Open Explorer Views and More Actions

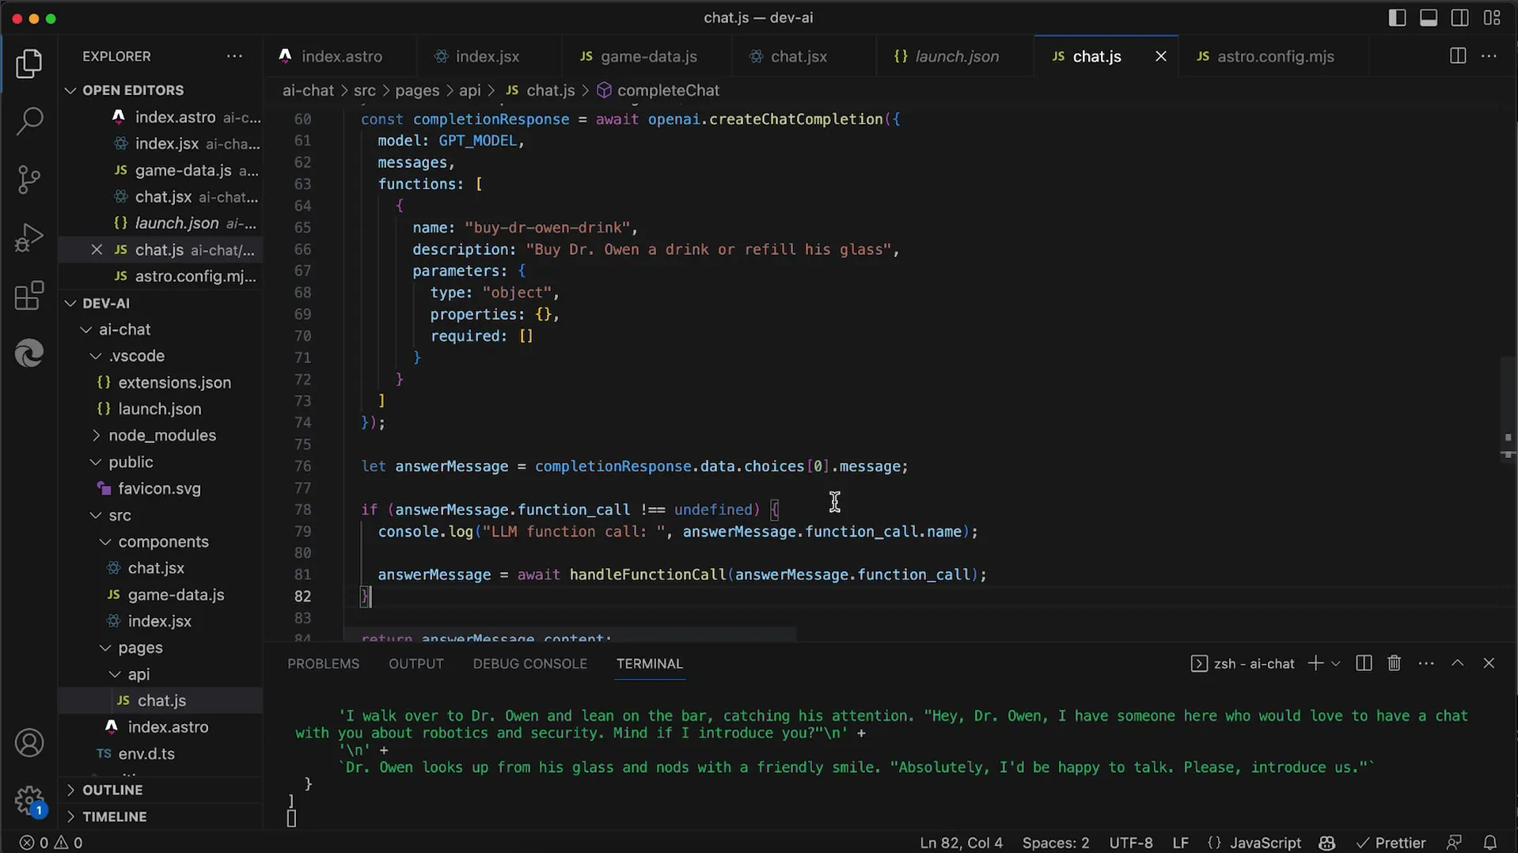point(234,56)
